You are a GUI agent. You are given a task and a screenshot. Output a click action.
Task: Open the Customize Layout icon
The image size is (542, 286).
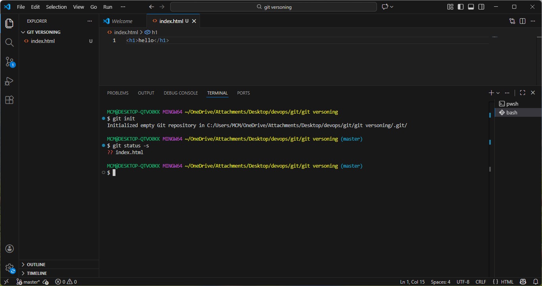pos(450,7)
